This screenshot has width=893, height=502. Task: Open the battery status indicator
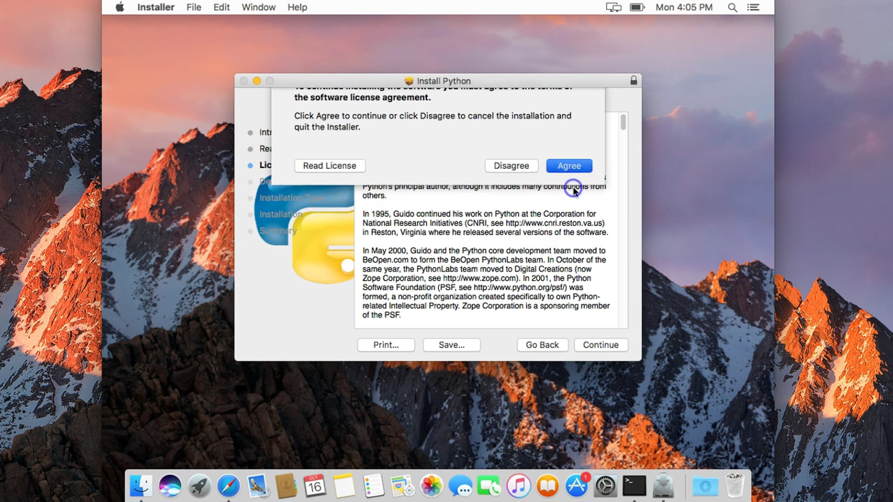click(637, 7)
